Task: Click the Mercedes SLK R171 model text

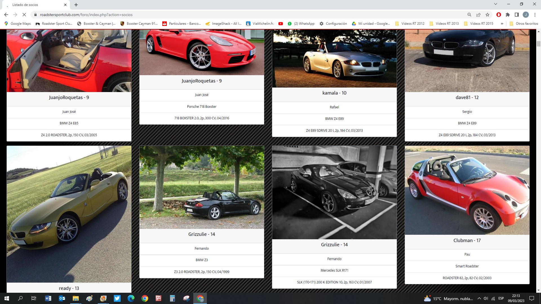Action: pyautogui.click(x=334, y=271)
